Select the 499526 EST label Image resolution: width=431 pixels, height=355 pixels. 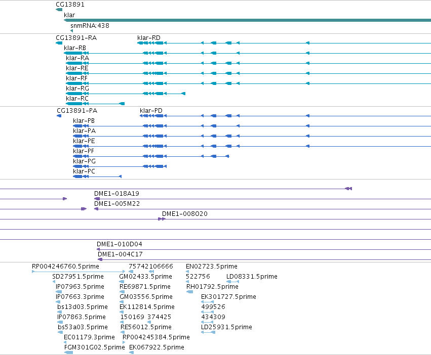click(213, 307)
